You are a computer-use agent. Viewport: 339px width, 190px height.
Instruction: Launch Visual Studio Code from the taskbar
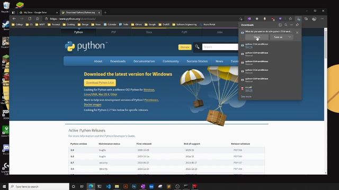coord(108,186)
